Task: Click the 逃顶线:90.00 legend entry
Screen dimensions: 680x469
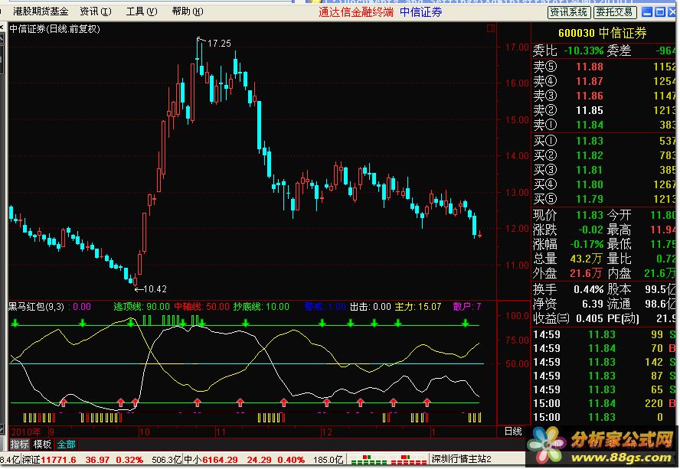Action: tap(142, 307)
